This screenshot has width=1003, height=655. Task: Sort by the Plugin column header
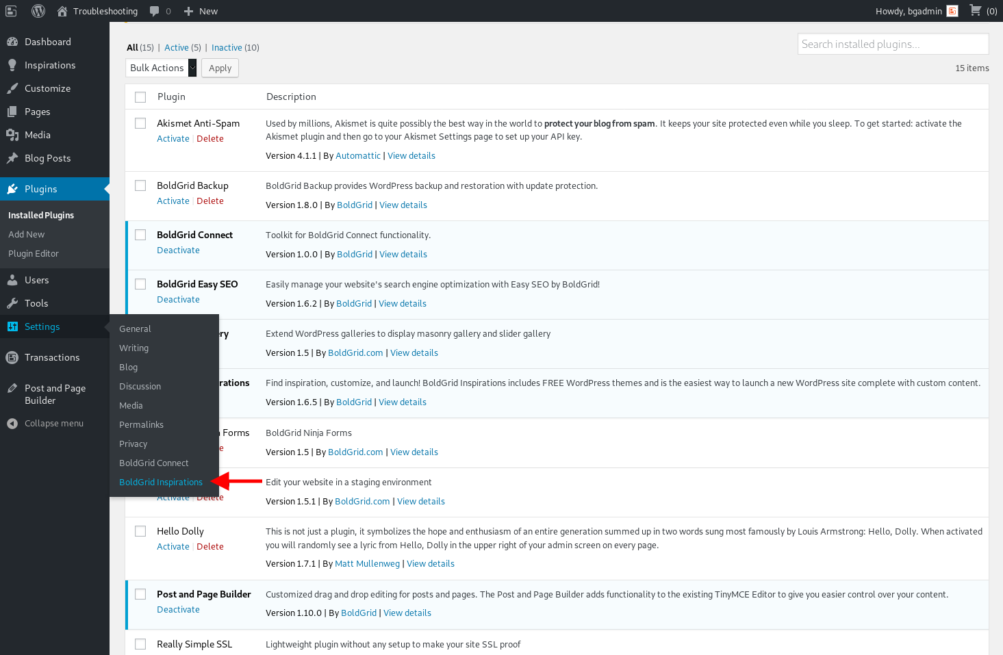(171, 97)
